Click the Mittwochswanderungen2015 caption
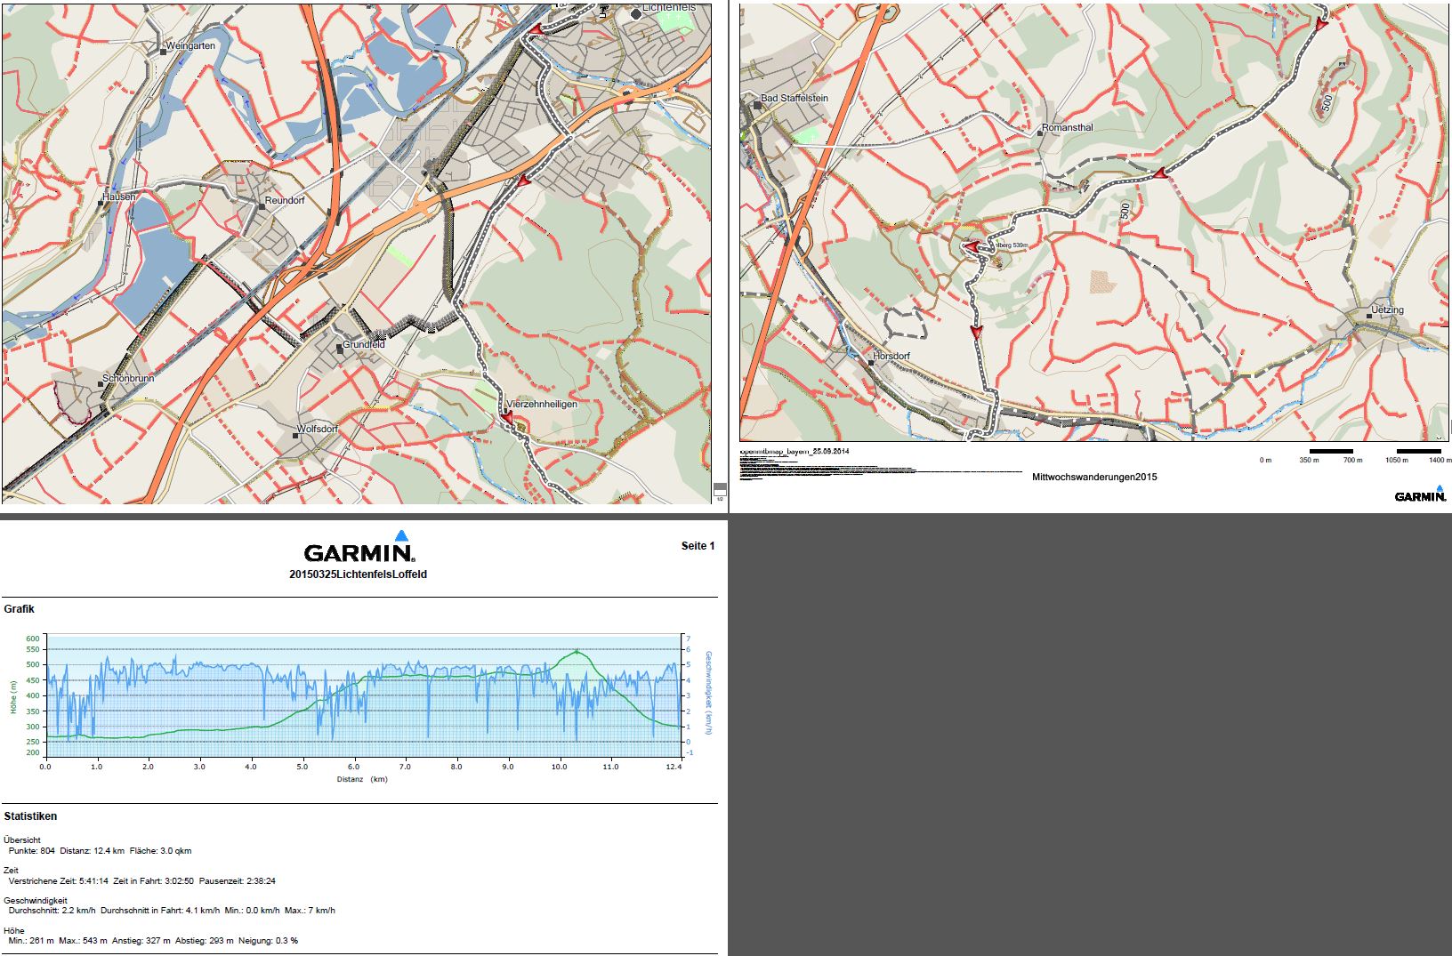 [1094, 478]
